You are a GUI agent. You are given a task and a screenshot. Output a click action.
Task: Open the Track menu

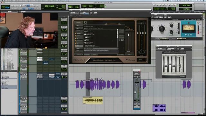point(24,1)
